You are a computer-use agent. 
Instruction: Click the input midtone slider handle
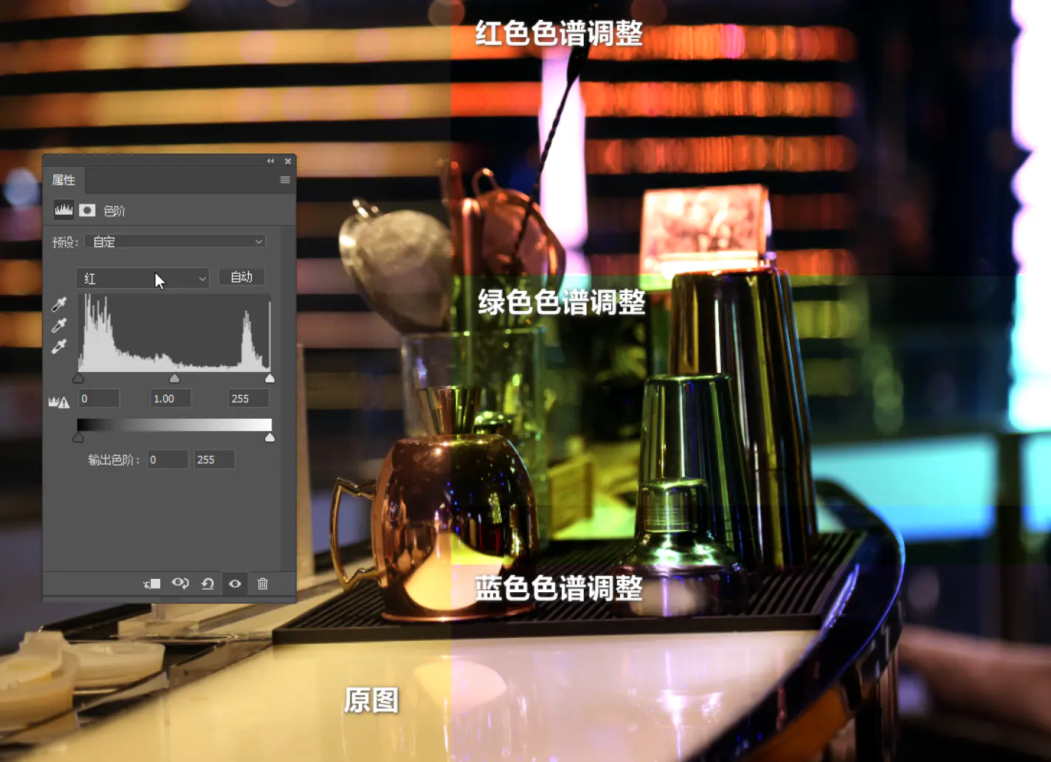[x=174, y=378]
